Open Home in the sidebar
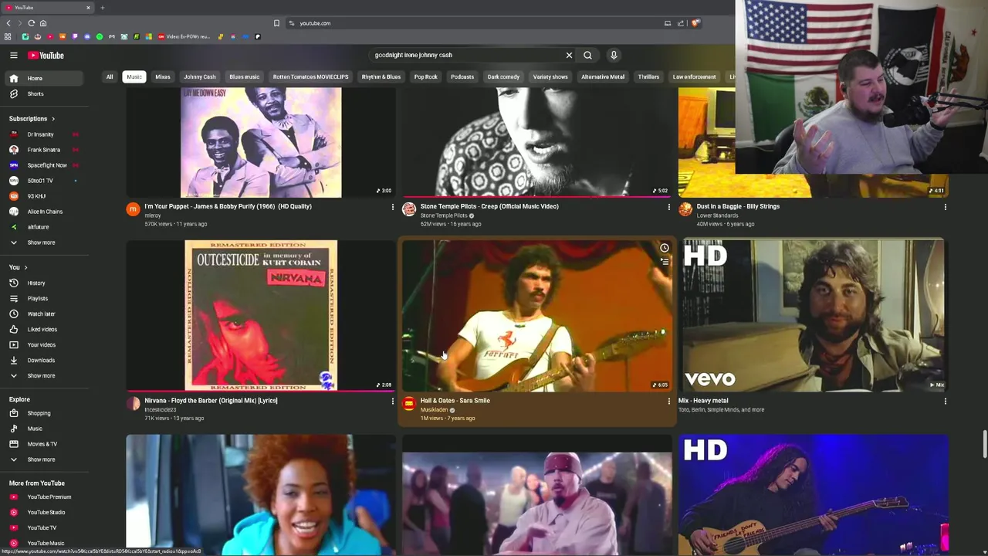The height and width of the screenshot is (556, 988). tap(45, 78)
